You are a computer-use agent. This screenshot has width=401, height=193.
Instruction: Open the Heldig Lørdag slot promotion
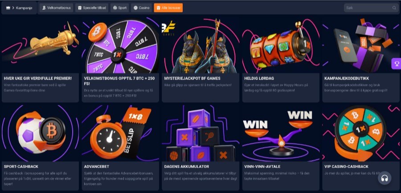point(281,60)
